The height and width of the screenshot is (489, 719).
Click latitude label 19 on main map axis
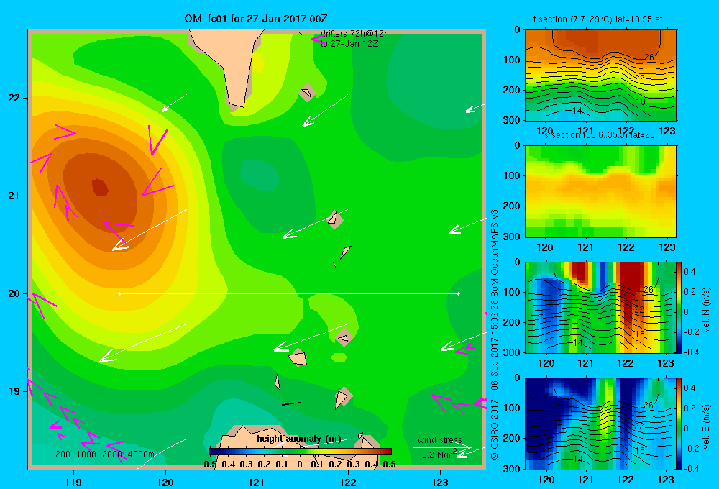click(x=14, y=390)
